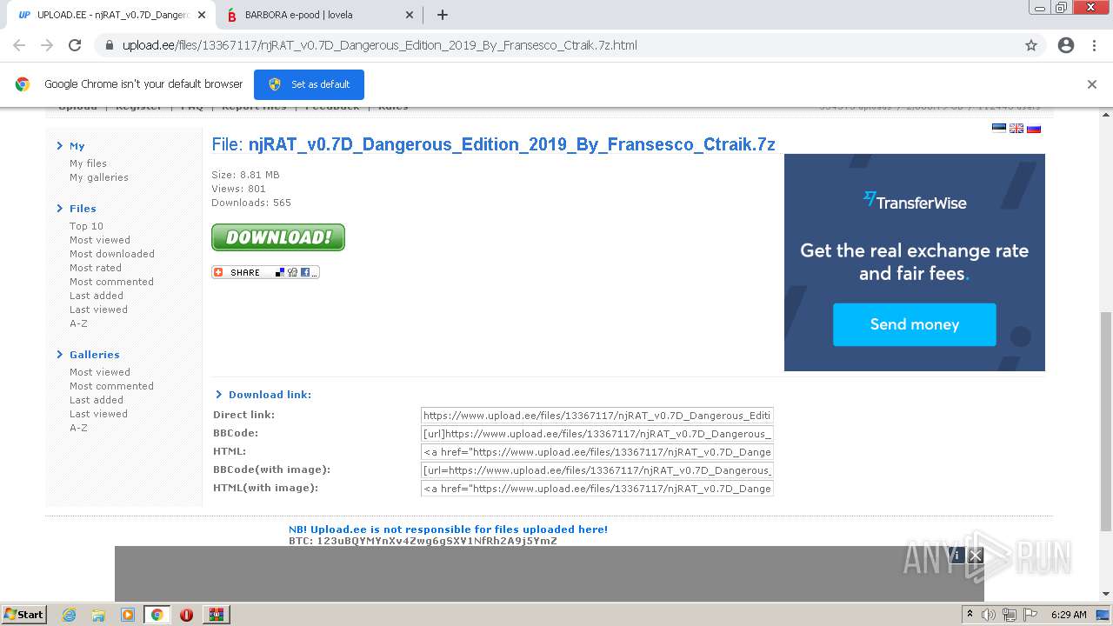1113x626 pixels.
Task: Switch language with the British flag
Action: (x=1016, y=129)
